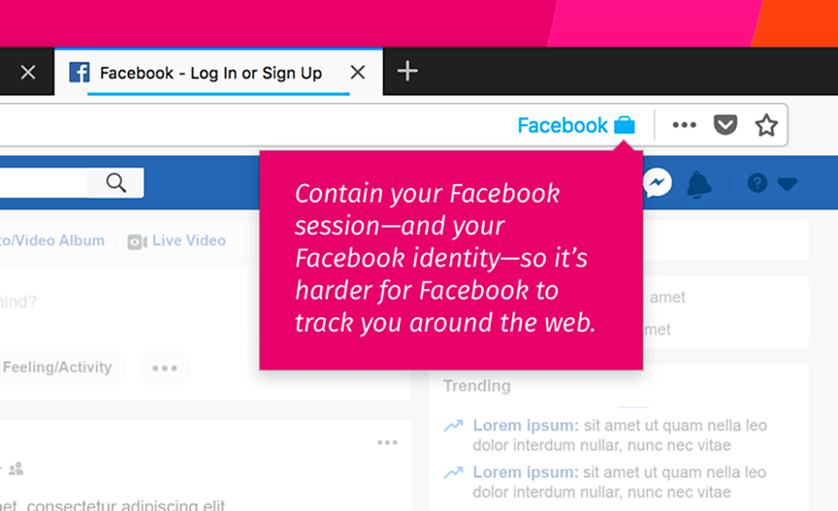Open notifications bell in Facebook header
This screenshot has height=511, width=838.
tap(699, 185)
